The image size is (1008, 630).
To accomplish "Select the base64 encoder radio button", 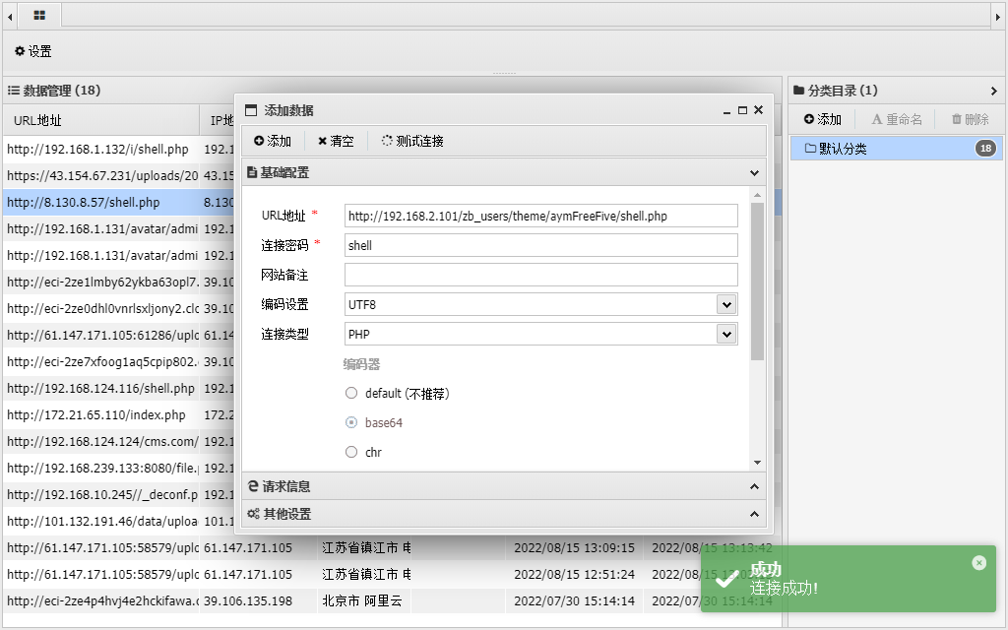I will coord(351,423).
